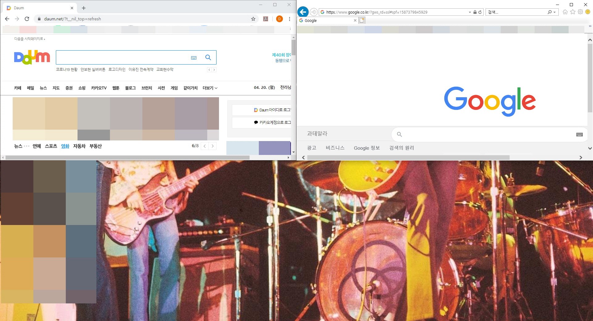Click the Chrome back arrow button
This screenshot has width=593, height=321.
point(7,19)
